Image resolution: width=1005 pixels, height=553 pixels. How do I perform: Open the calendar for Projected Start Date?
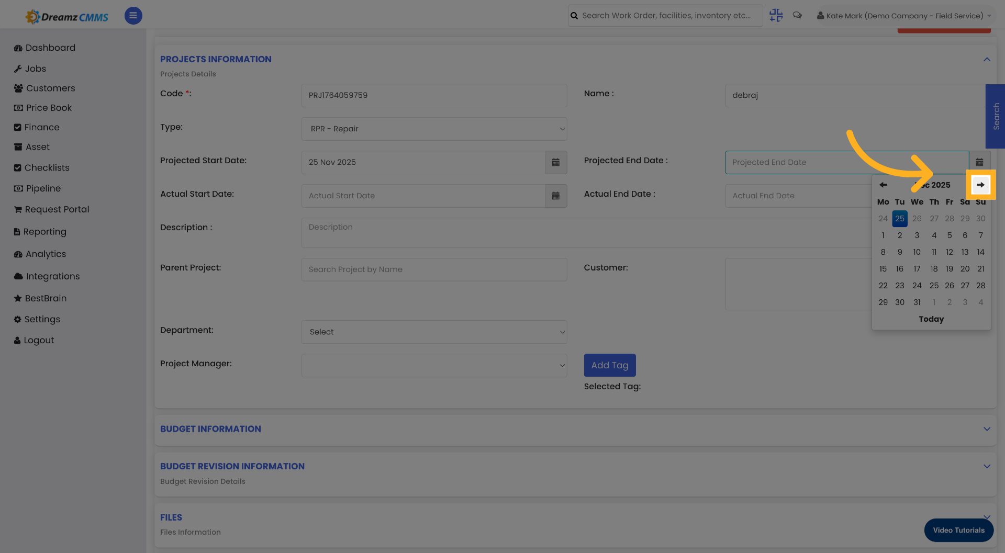[556, 162]
